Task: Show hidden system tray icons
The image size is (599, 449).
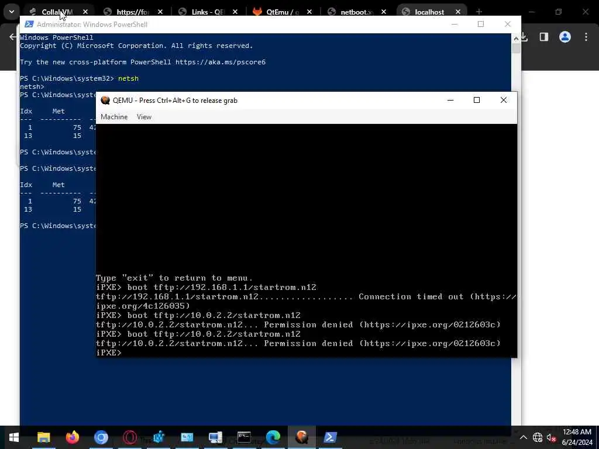Action: click(524, 437)
